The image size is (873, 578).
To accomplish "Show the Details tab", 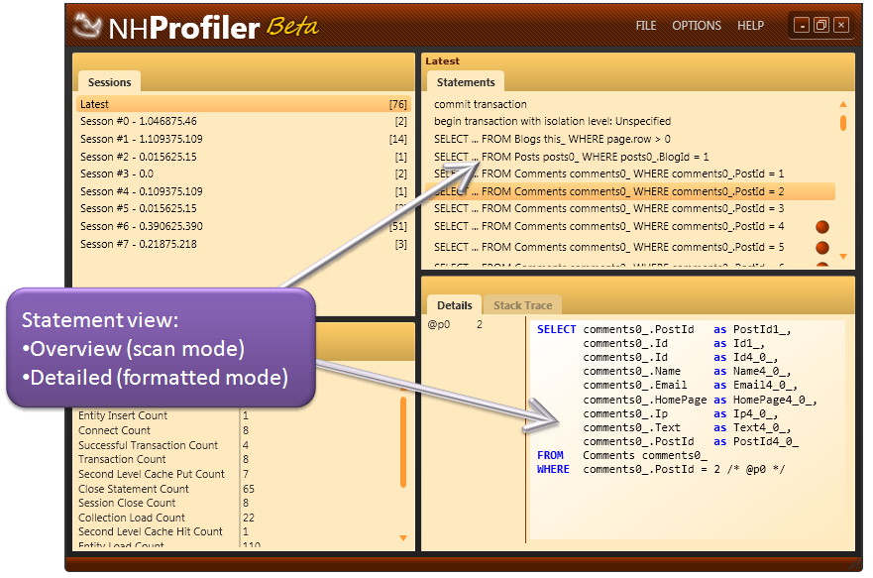I will [x=454, y=305].
